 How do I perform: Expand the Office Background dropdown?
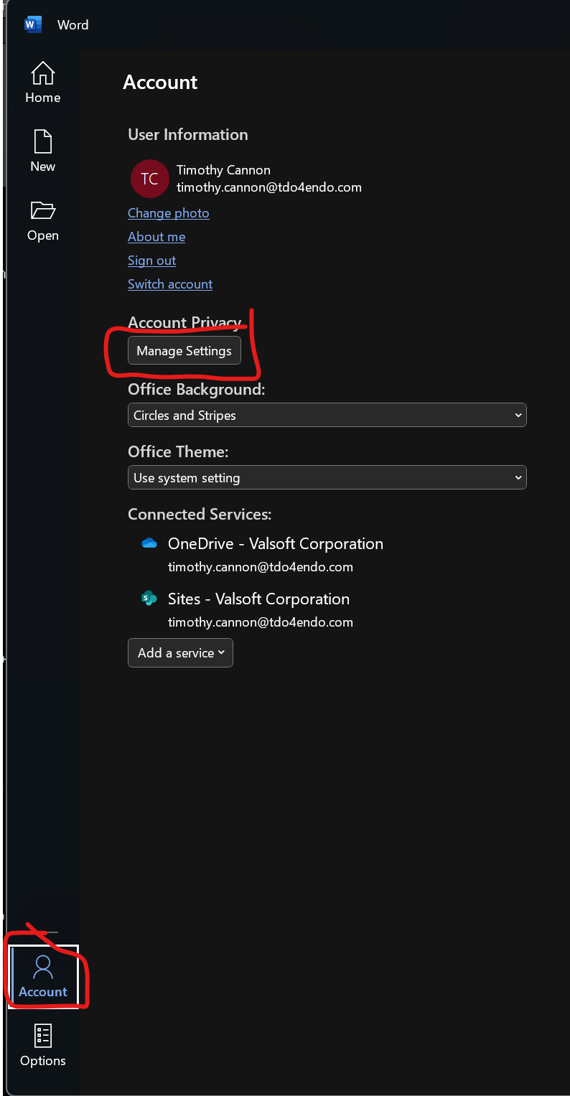click(x=327, y=416)
